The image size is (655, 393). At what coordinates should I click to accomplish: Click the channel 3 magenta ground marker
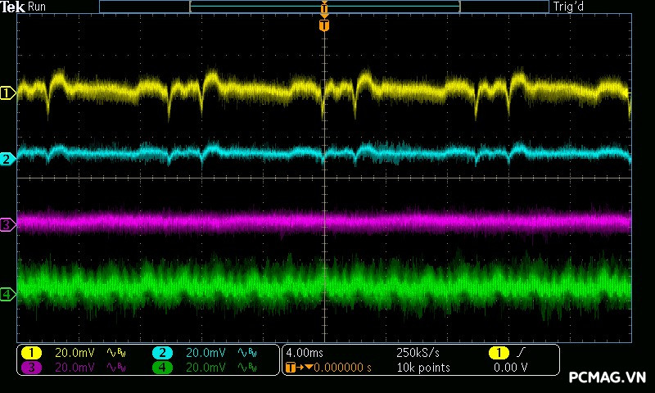[x=7, y=224]
